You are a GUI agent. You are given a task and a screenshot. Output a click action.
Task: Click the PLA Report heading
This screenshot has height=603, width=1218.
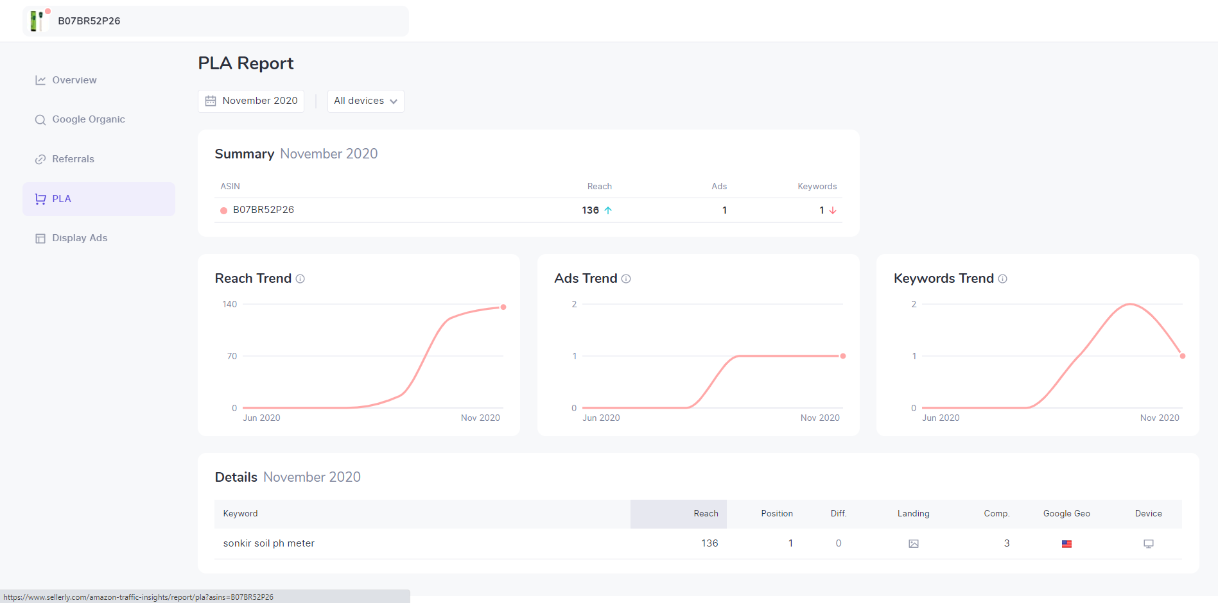click(245, 63)
